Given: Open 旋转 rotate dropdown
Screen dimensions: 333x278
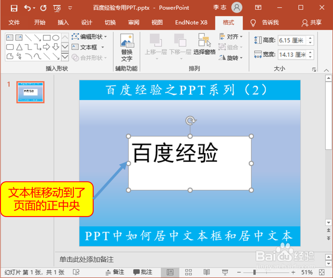Looking at the screenshot, I should 231,58.
